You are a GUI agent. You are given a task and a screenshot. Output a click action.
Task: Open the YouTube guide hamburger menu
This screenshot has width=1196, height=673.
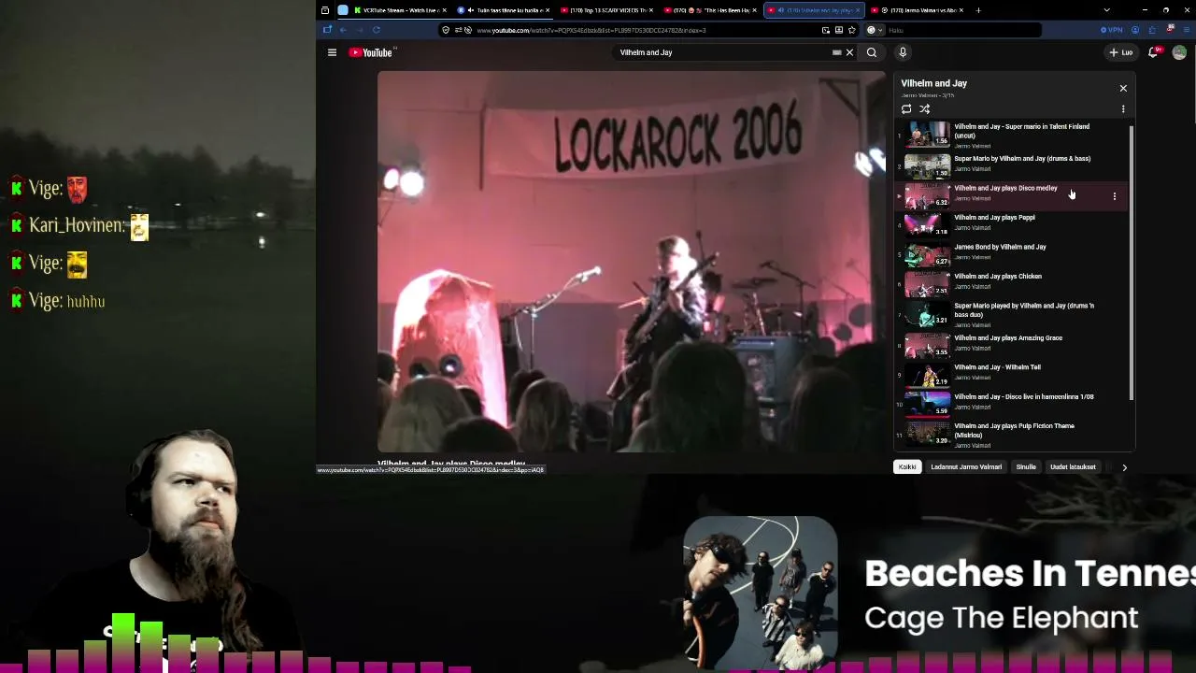point(332,52)
